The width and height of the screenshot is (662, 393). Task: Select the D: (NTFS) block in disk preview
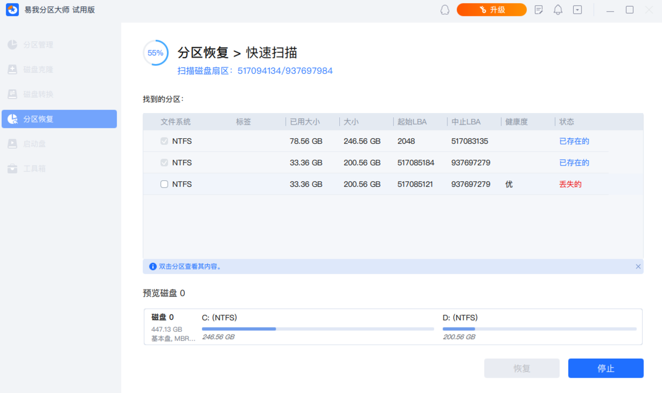tap(541, 327)
